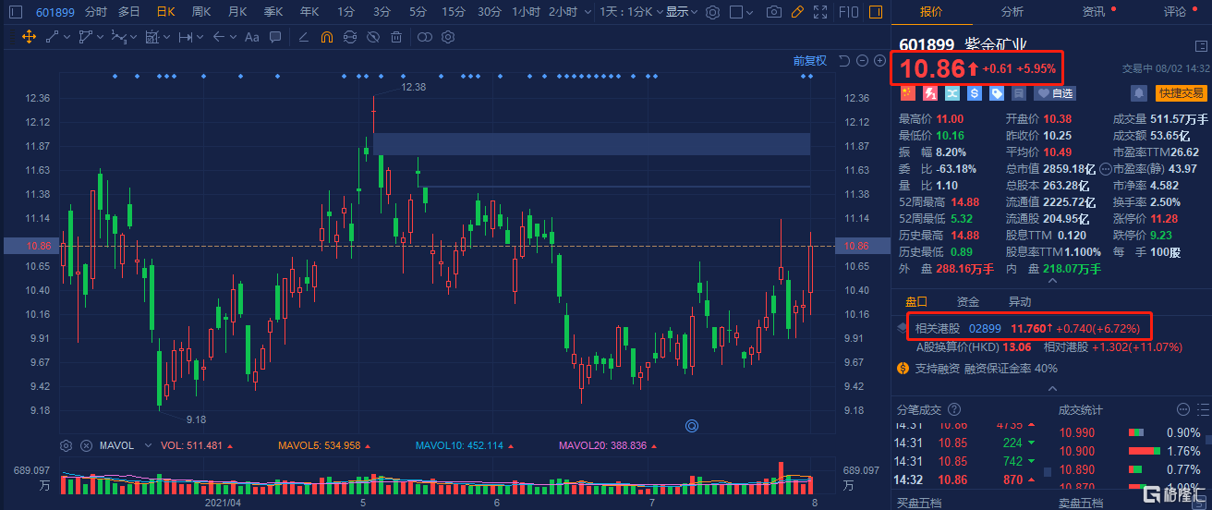Hide all drawings with the crossed-eye icon
This screenshot has height=510, width=1212.
tap(373, 38)
